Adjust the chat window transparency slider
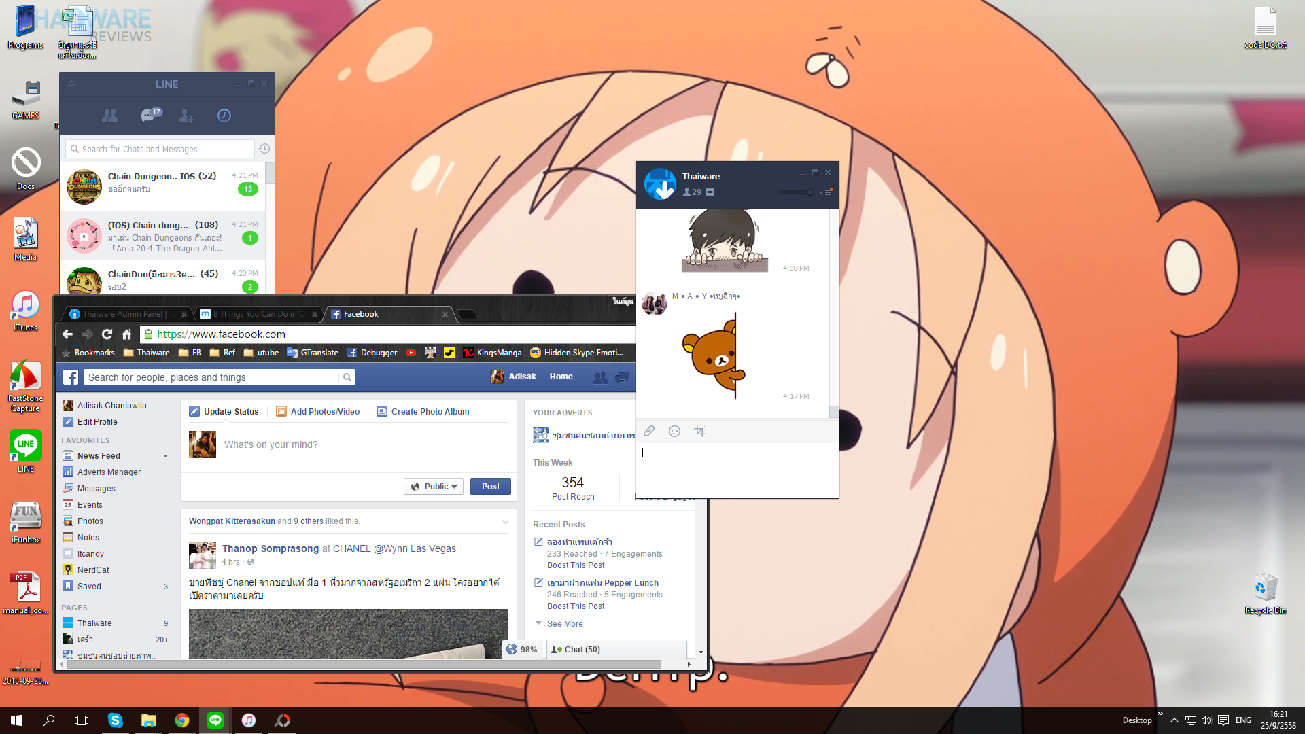The image size is (1305, 734). click(x=809, y=192)
